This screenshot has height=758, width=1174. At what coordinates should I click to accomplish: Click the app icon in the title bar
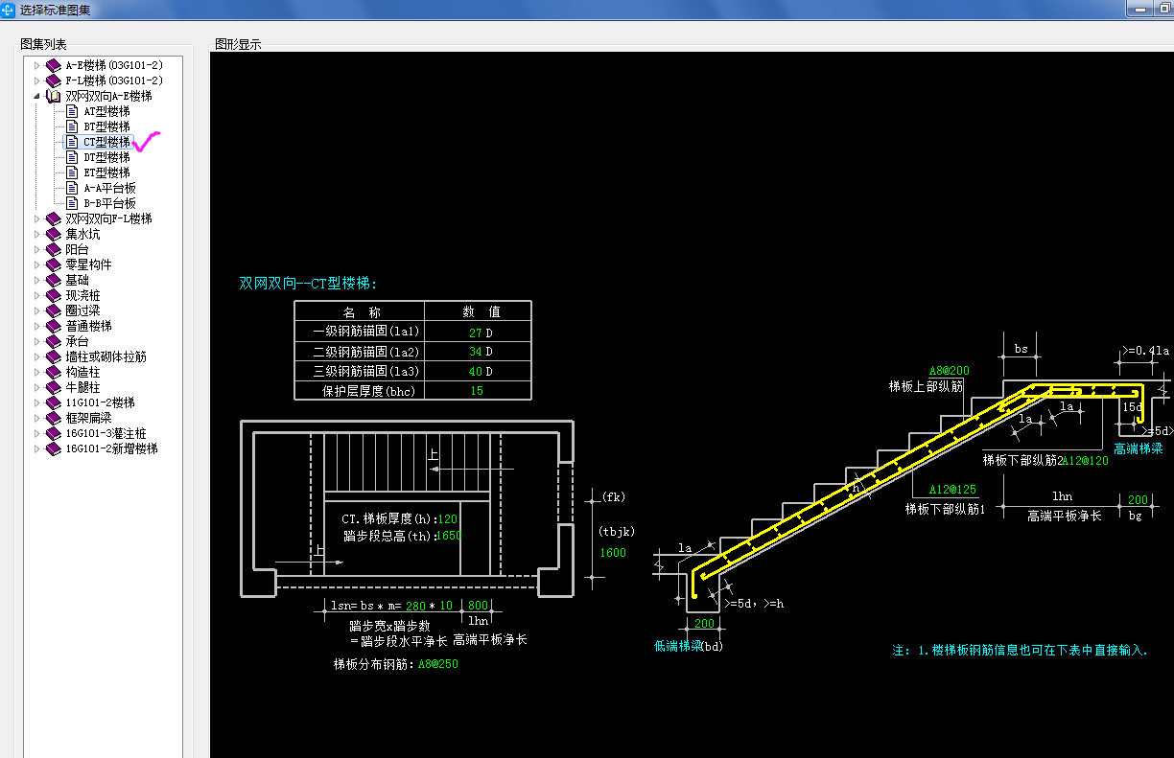coord(9,10)
